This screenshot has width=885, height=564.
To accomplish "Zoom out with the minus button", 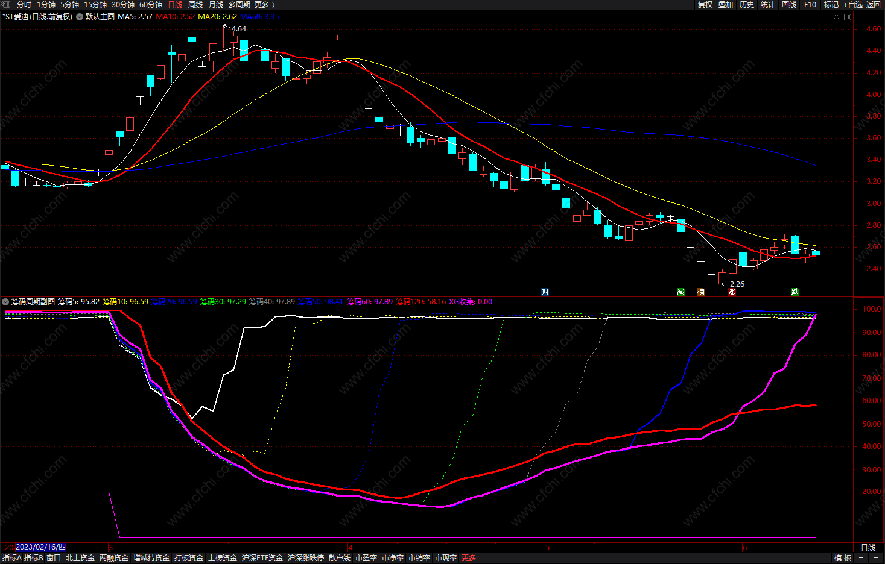I will tap(876, 558).
